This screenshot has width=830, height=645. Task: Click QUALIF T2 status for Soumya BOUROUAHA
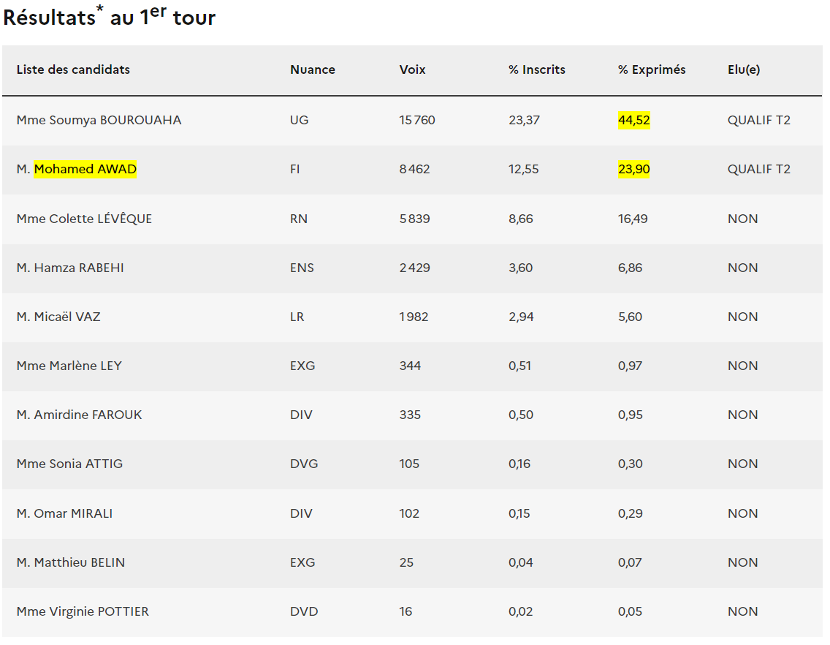point(758,121)
